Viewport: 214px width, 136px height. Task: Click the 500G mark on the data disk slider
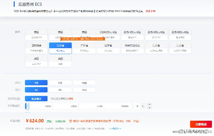[x=74, y=106]
